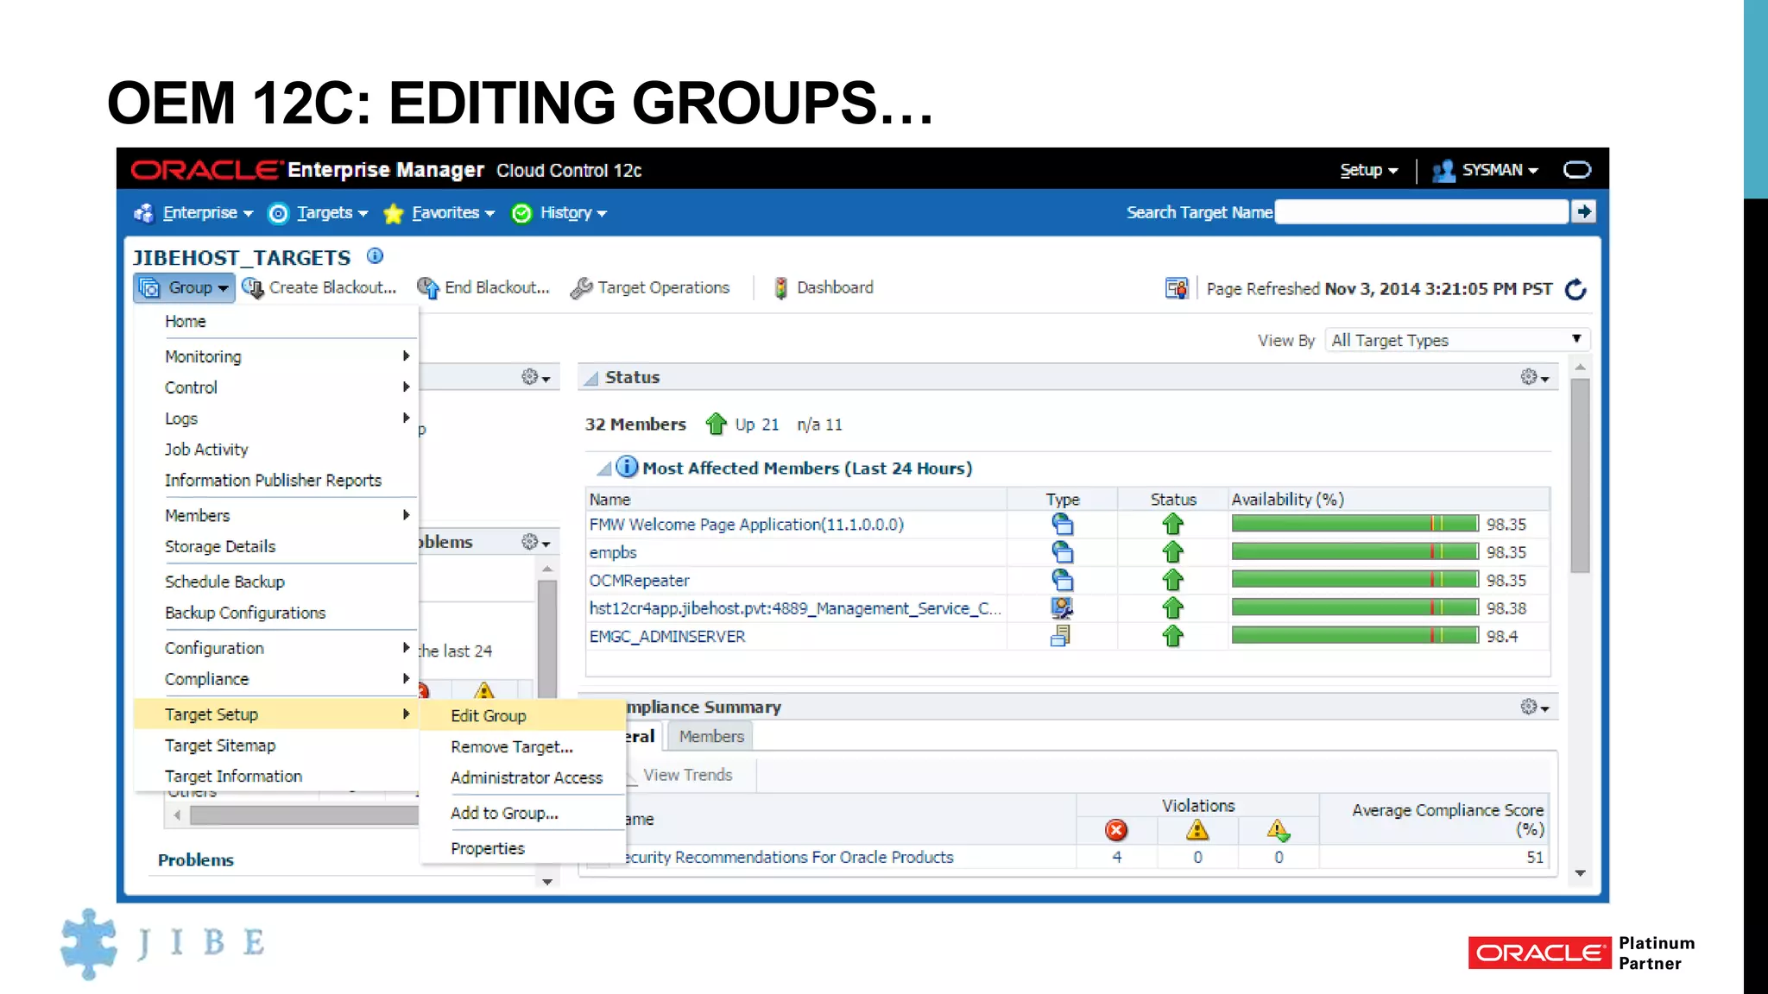1768x994 pixels.
Task: Click the Favorites star icon
Action: (x=394, y=213)
